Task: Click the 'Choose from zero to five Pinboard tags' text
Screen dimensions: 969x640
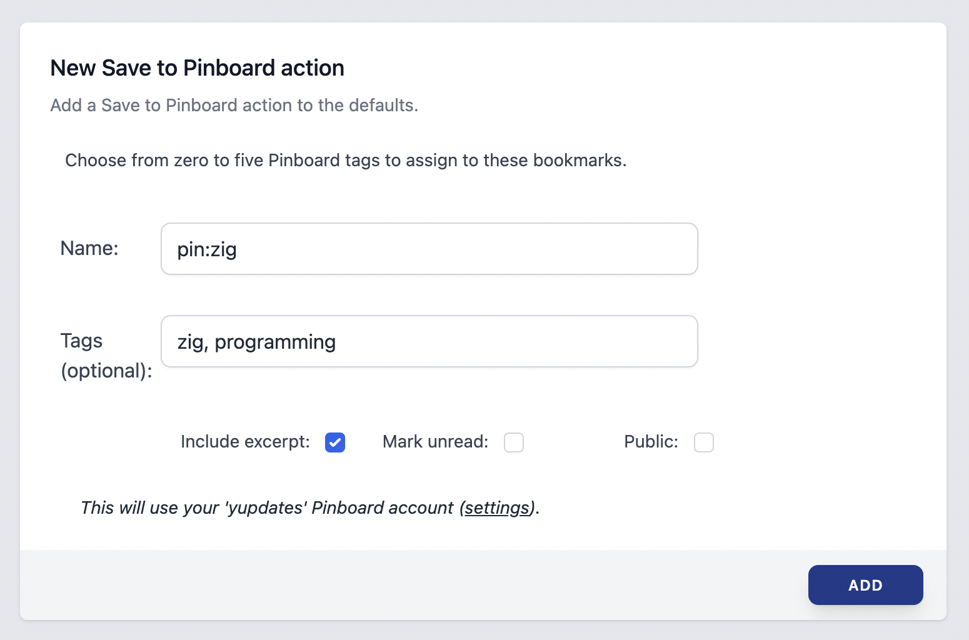Action: pos(346,160)
